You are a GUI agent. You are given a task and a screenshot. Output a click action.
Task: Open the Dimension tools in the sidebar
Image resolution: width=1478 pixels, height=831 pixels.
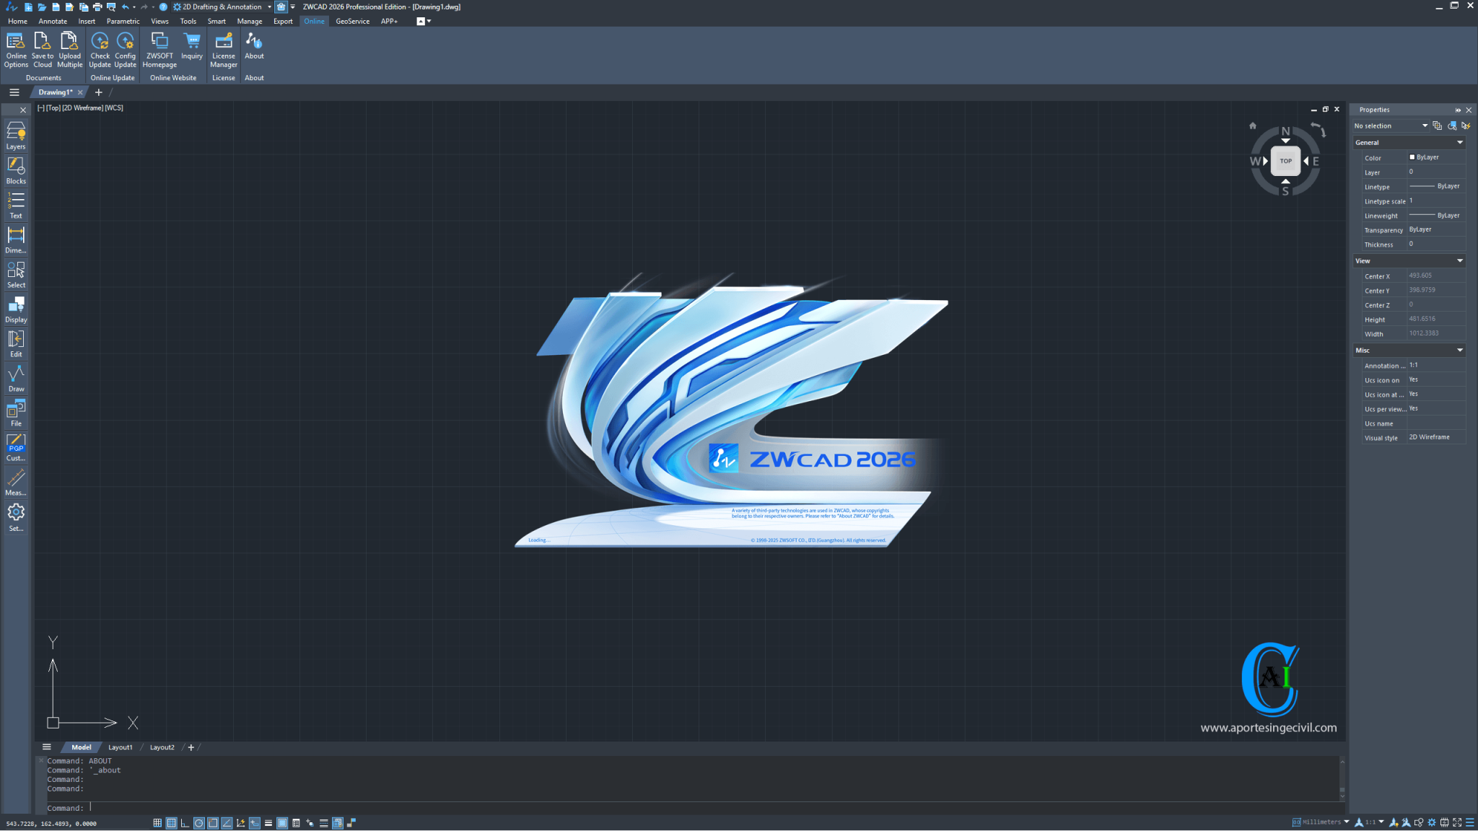point(16,239)
